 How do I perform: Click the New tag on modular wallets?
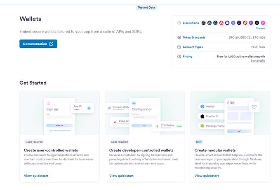click(199, 142)
